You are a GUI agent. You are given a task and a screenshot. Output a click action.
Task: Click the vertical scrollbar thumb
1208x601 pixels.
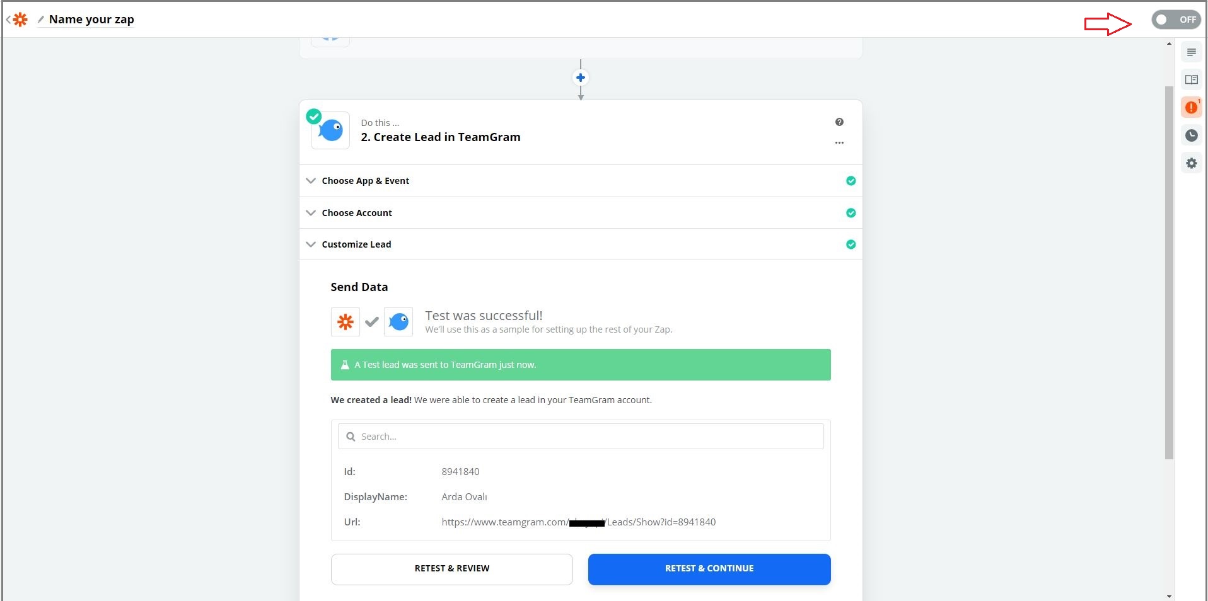pos(1169,272)
